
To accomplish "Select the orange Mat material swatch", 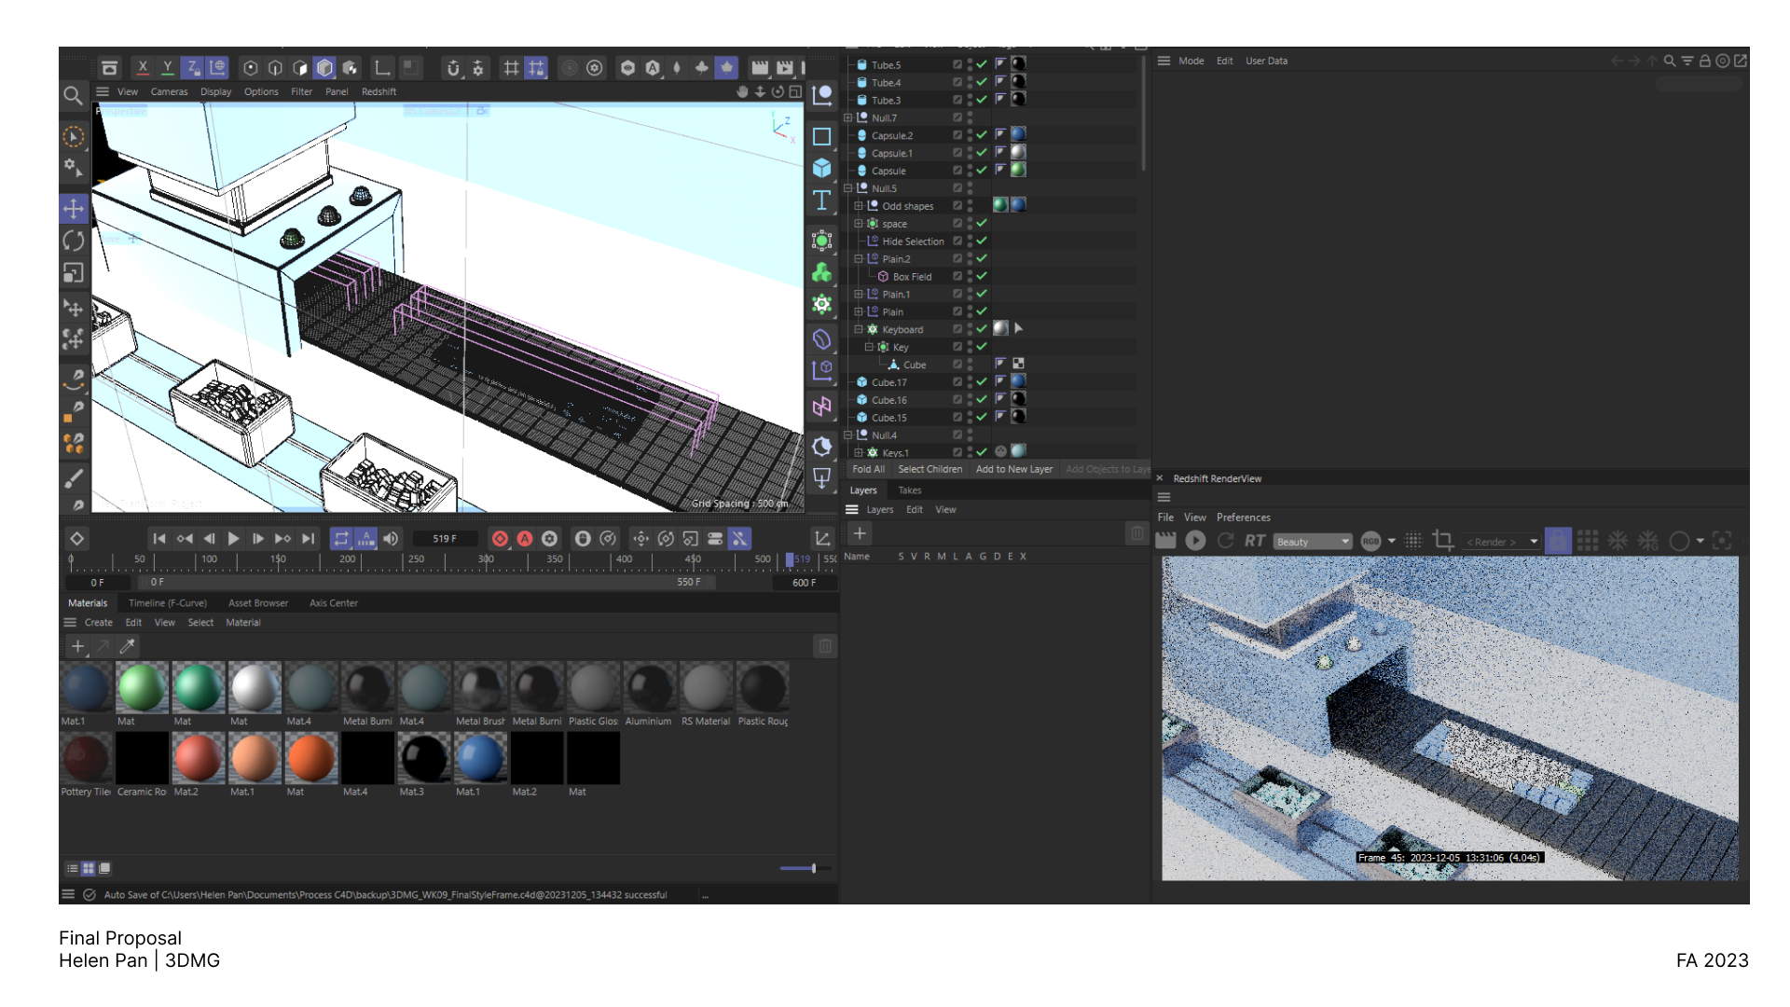I will click(311, 758).
